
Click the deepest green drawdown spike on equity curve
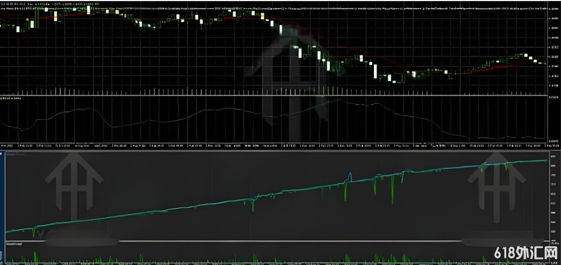coord(393,189)
